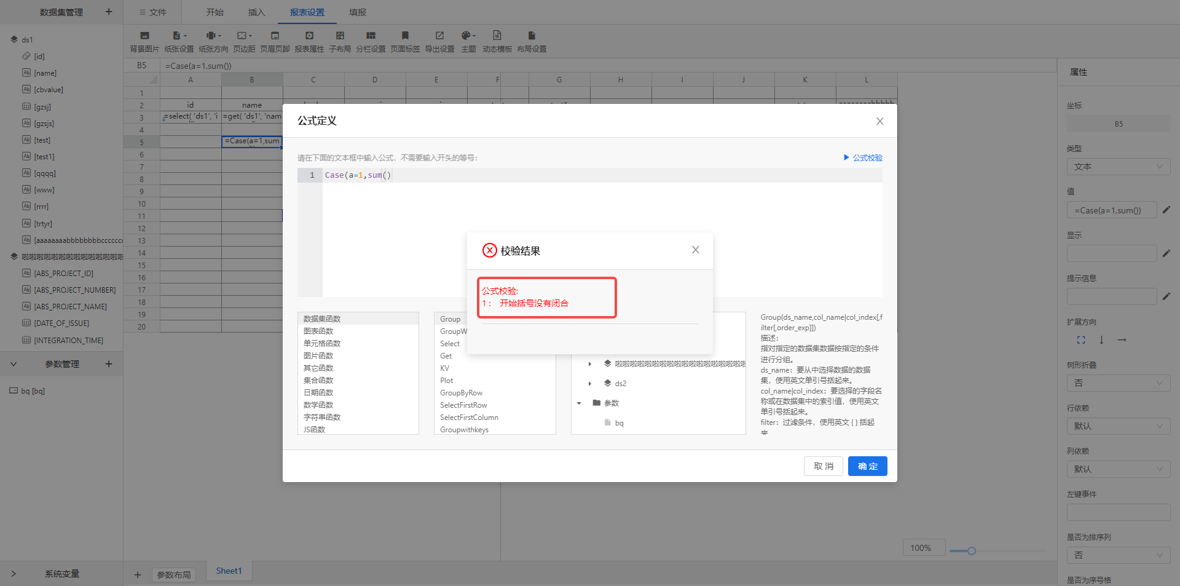Open the 树形折叠 dropdown
This screenshot has height=586, width=1180.
1119,383
